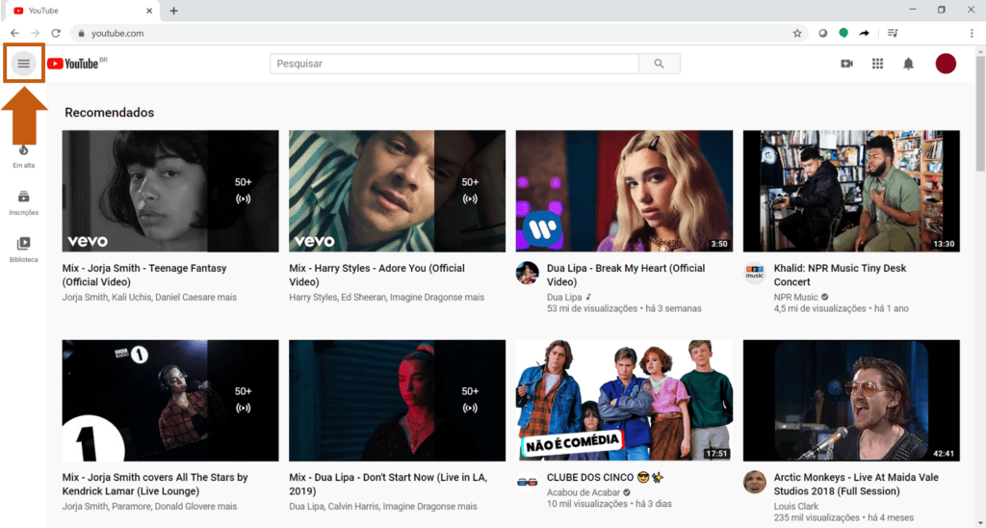Image resolution: width=986 pixels, height=528 pixels.
Task: Click Recomendados section heading
Action: 110,113
